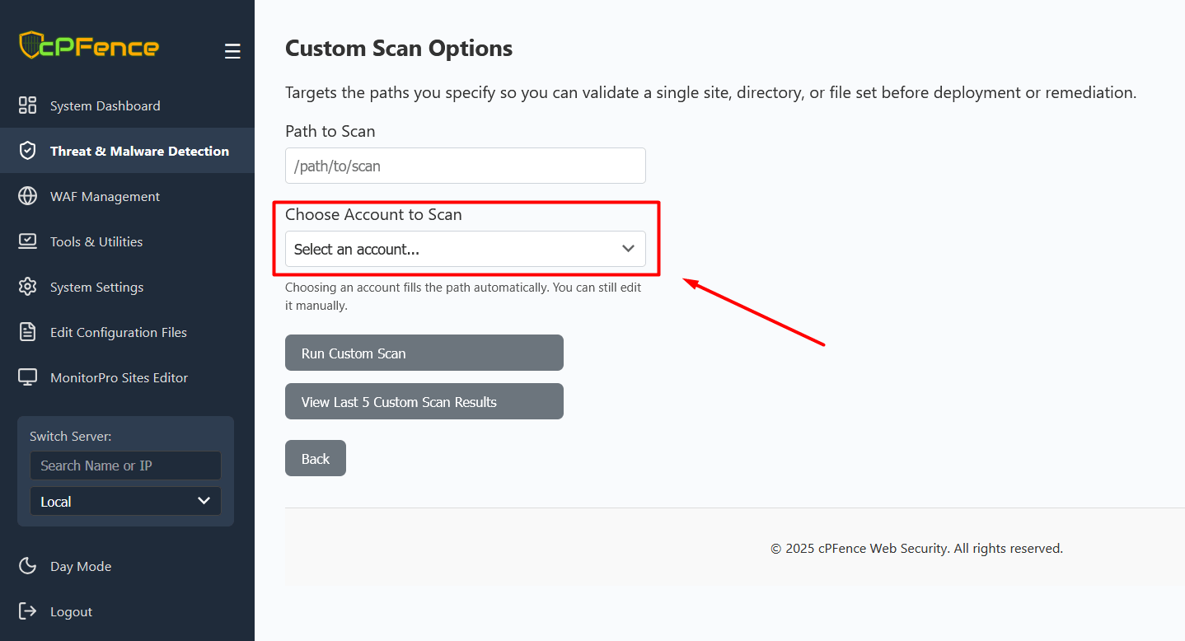1185x641 pixels.
Task: View Last 5 Custom Scan Results
Action: coord(424,401)
